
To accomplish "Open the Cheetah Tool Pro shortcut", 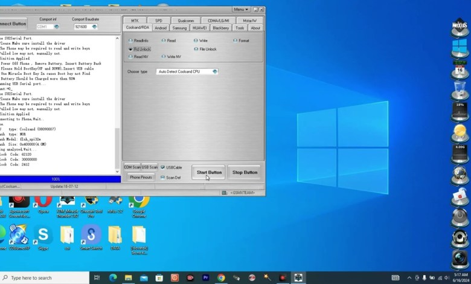I will coord(91,207).
